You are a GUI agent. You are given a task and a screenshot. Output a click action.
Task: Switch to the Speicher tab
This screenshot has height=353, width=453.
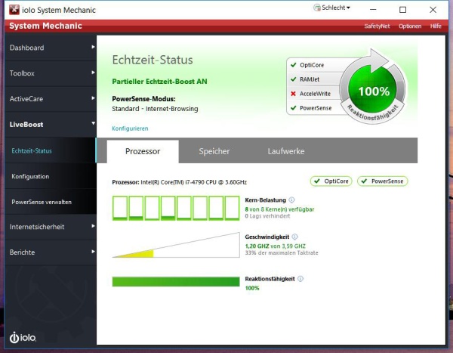point(214,151)
